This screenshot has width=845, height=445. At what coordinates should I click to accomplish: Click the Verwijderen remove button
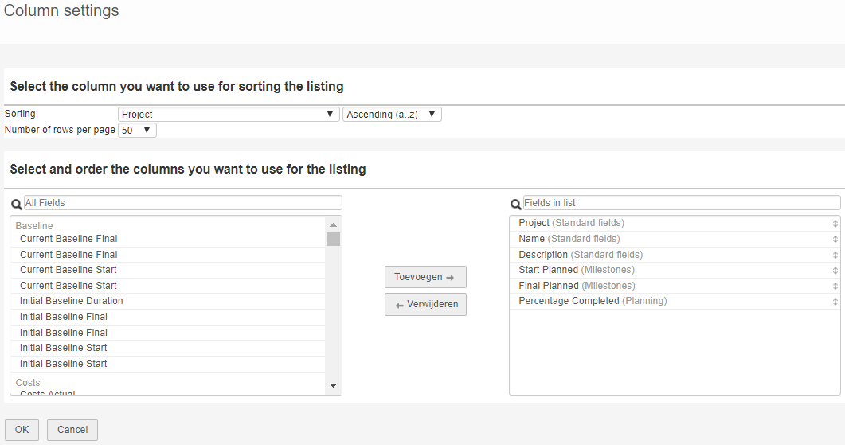tap(425, 304)
